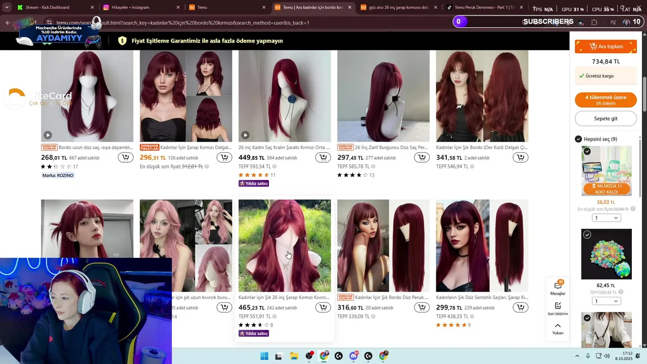Screen dimensions: 647x364
Task: Show TEPF 593,54 TL info icon
Action: pos(274,166)
